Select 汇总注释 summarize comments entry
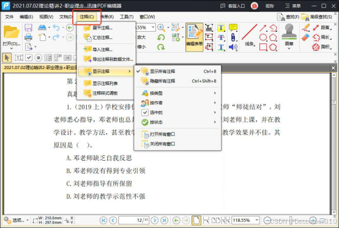Image resolution: width=339 pixels, height=228 pixels. coord(105,37)
